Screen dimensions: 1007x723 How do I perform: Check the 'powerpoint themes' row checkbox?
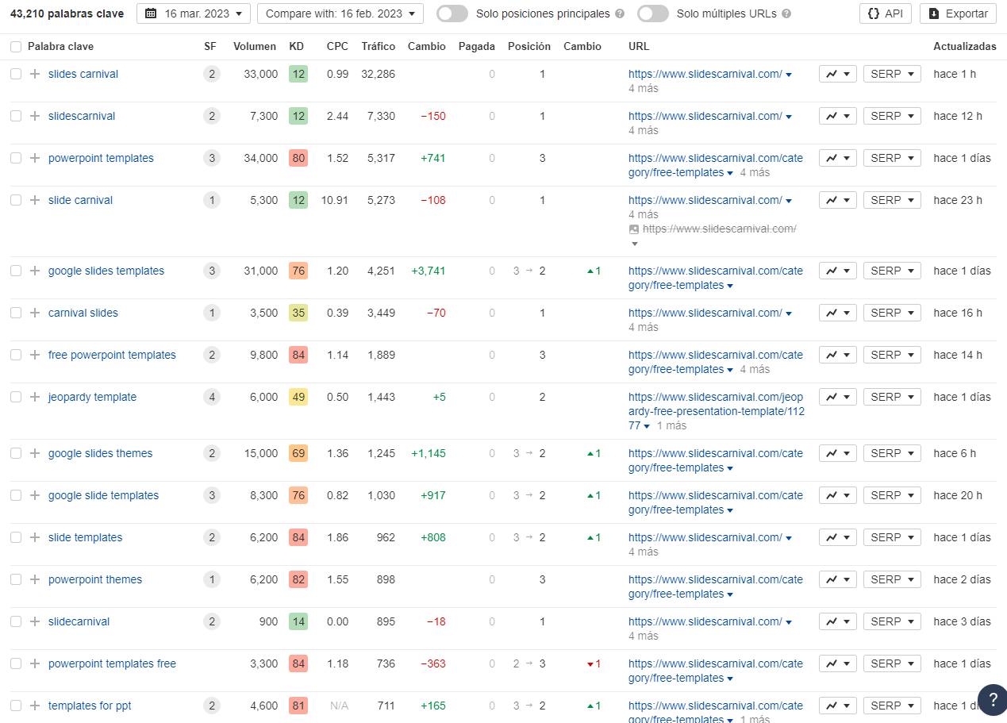tap(16, 579)
